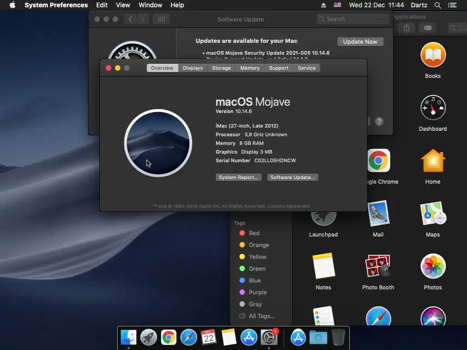Click the US flag input source icon
Screen dimensions: 467x350
point(337,5)
